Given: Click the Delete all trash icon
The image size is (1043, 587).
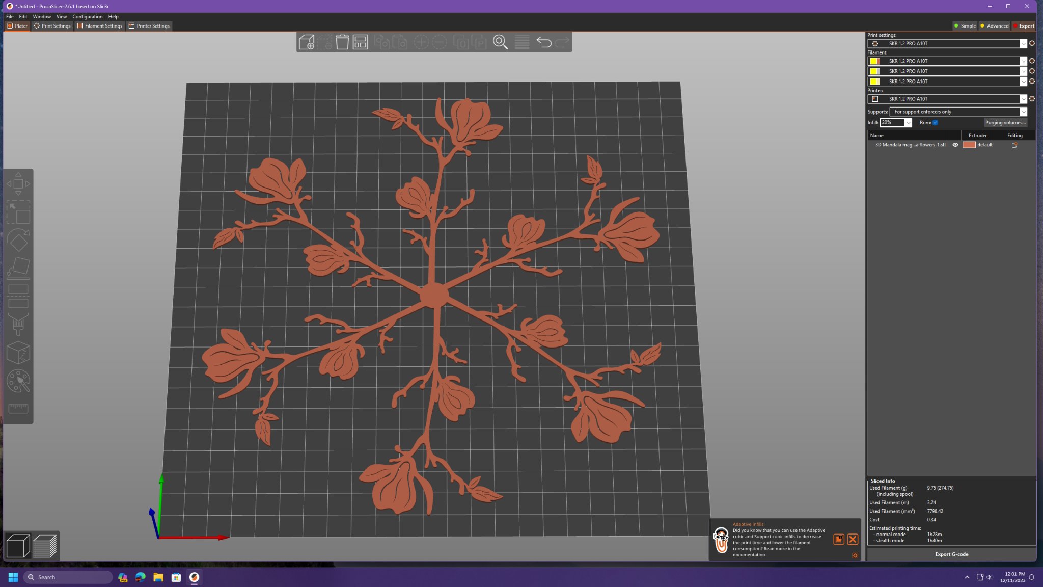Looking at the screenshot, I should 342,42.
